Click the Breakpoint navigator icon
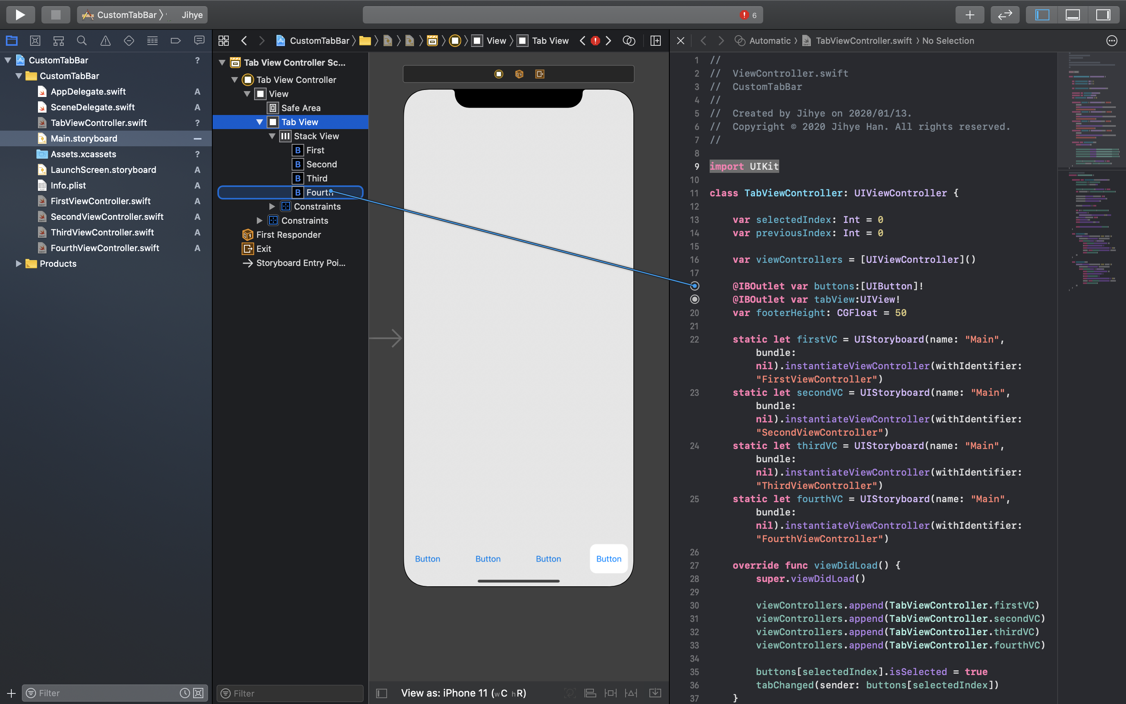The width and height of the screenshot is (1126, 704). click(176, 41)
